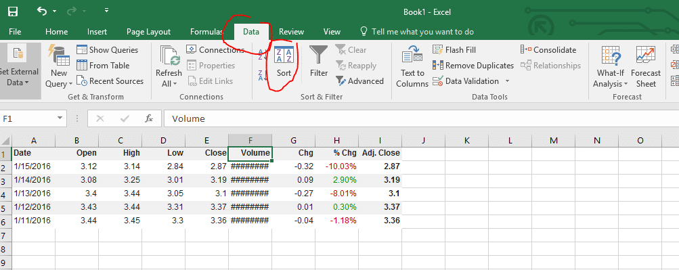Click Sort A to Z icon

(x=263, y=54)
